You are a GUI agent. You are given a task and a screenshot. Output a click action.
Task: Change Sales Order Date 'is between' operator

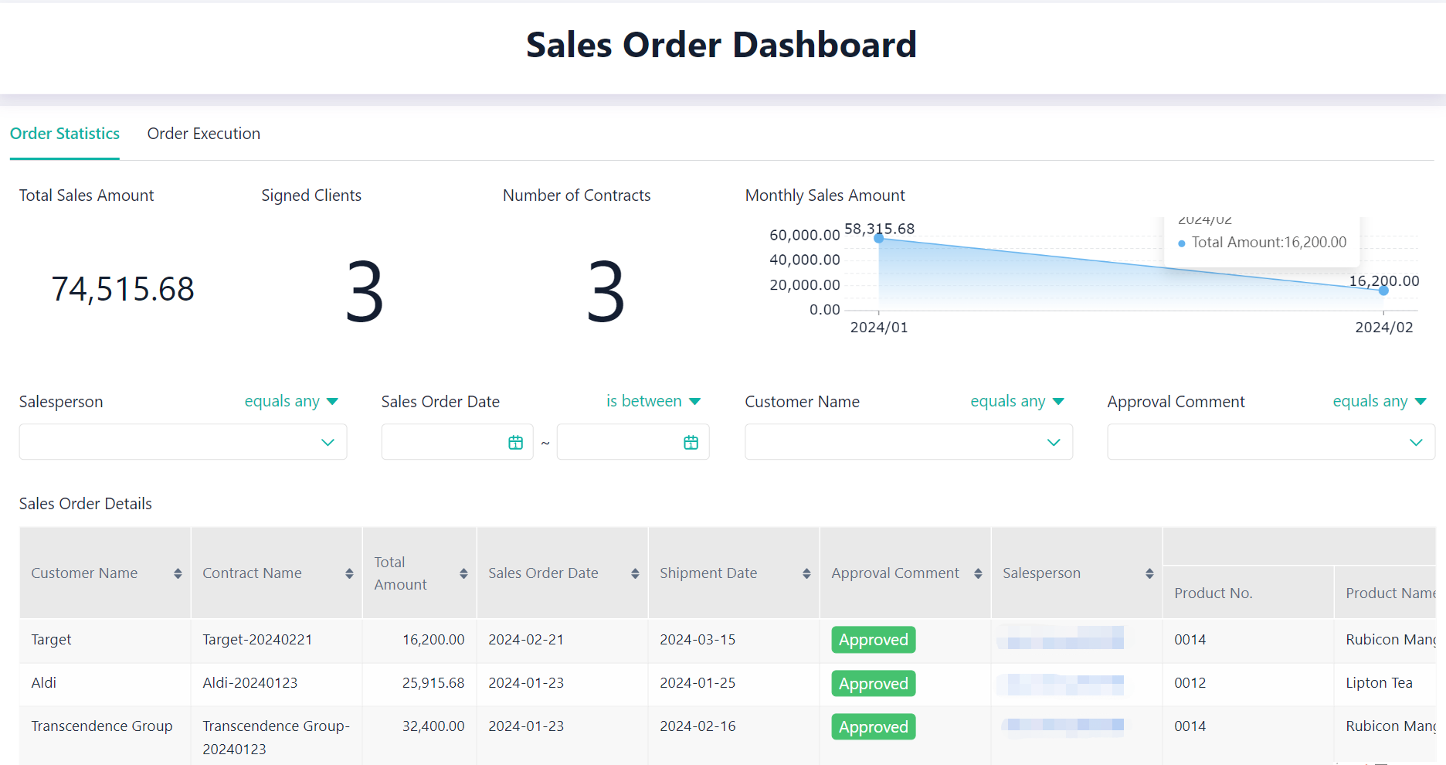click(653, 402)
